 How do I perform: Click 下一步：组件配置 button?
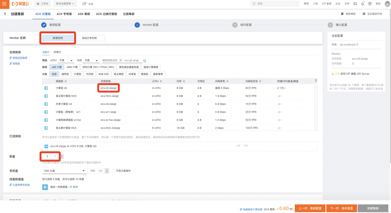pyautogui.click(x=341, y=208)
